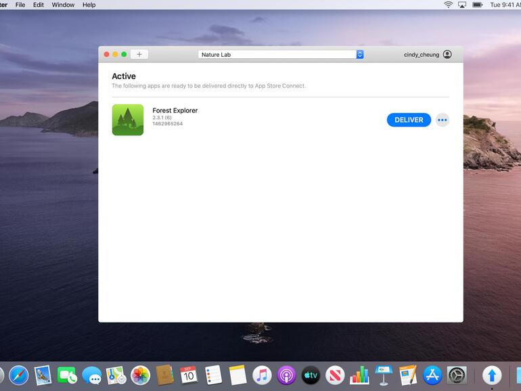Open Messages from the Dock
521x391 pixels.
92,375
